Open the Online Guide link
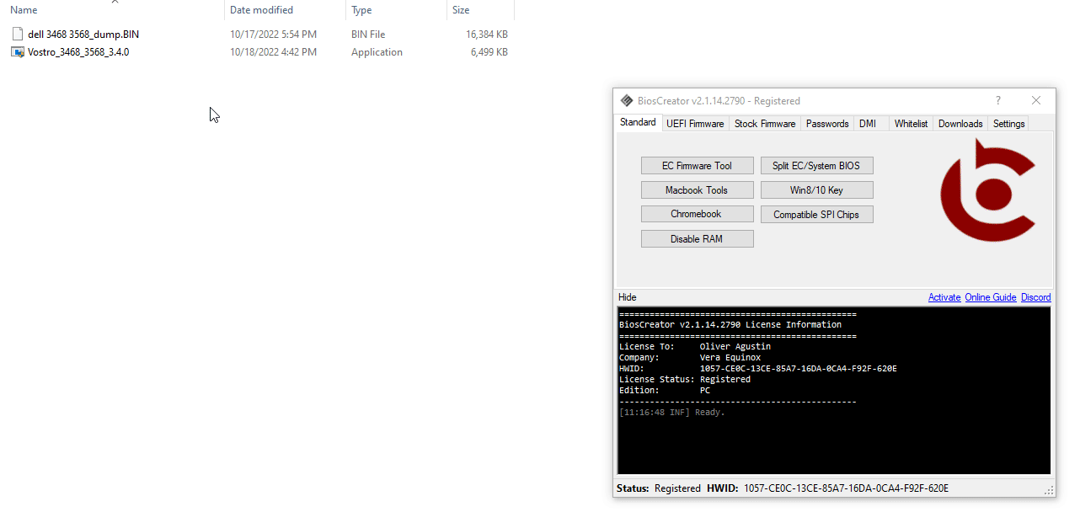The height and width of the screenshot is (512, 1080). point(990,297)
